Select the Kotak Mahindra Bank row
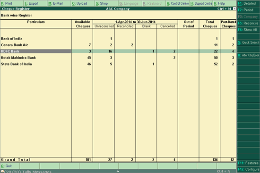Screen dimensions: 260x173 [x=118, y=58]
